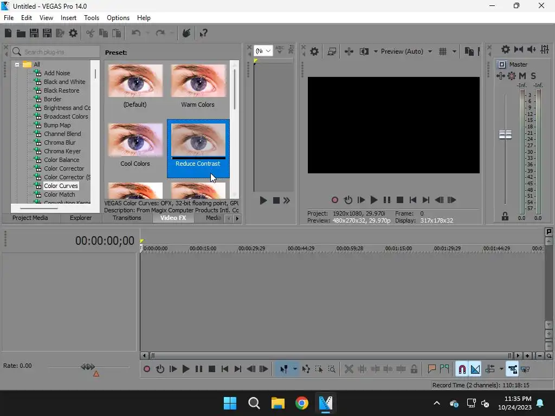Click the Master volume fader handle
555x416 pixels.
[x=505, y=134]
